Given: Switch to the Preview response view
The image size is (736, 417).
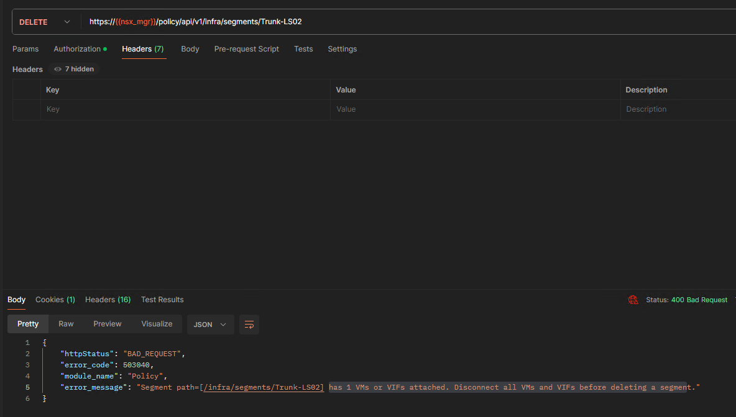Looking at the screenshot, I should (108, 324).
